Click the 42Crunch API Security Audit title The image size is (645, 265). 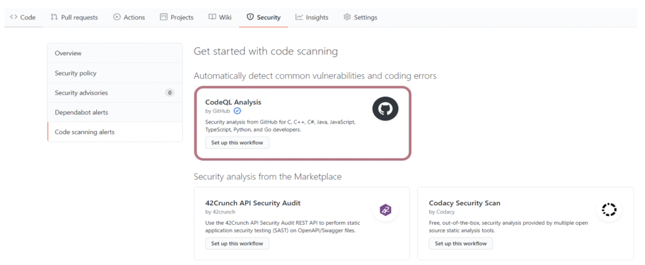click(x=253, y=203)
